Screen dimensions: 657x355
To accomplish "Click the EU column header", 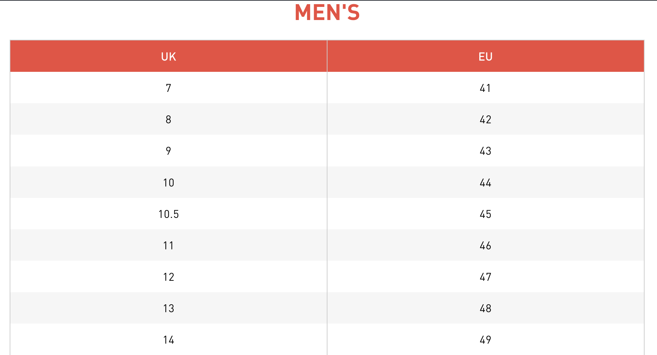I will pos(485,57).
